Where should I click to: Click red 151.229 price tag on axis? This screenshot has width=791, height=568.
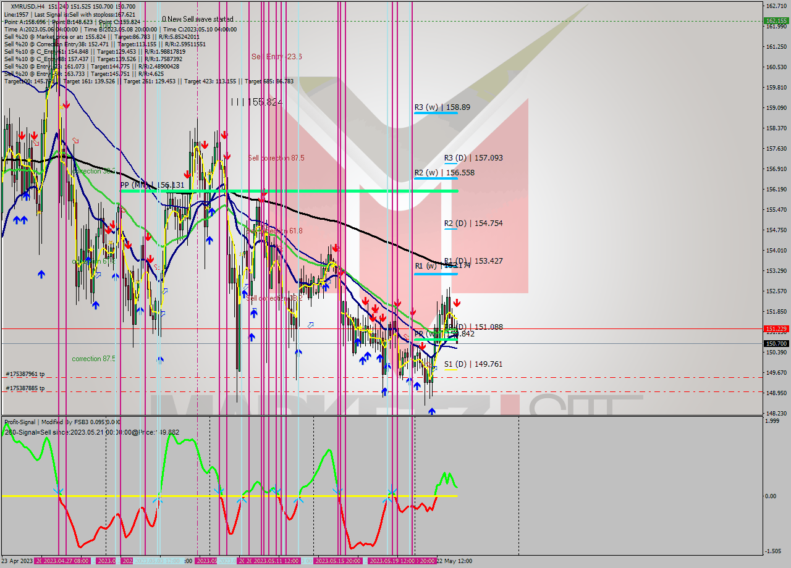tap(776, 329)
